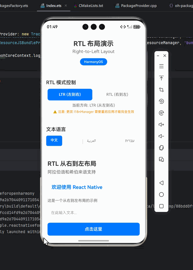
Task: Click the phone's bottom navigation gesture bar
Action: [x=94, y=241]
